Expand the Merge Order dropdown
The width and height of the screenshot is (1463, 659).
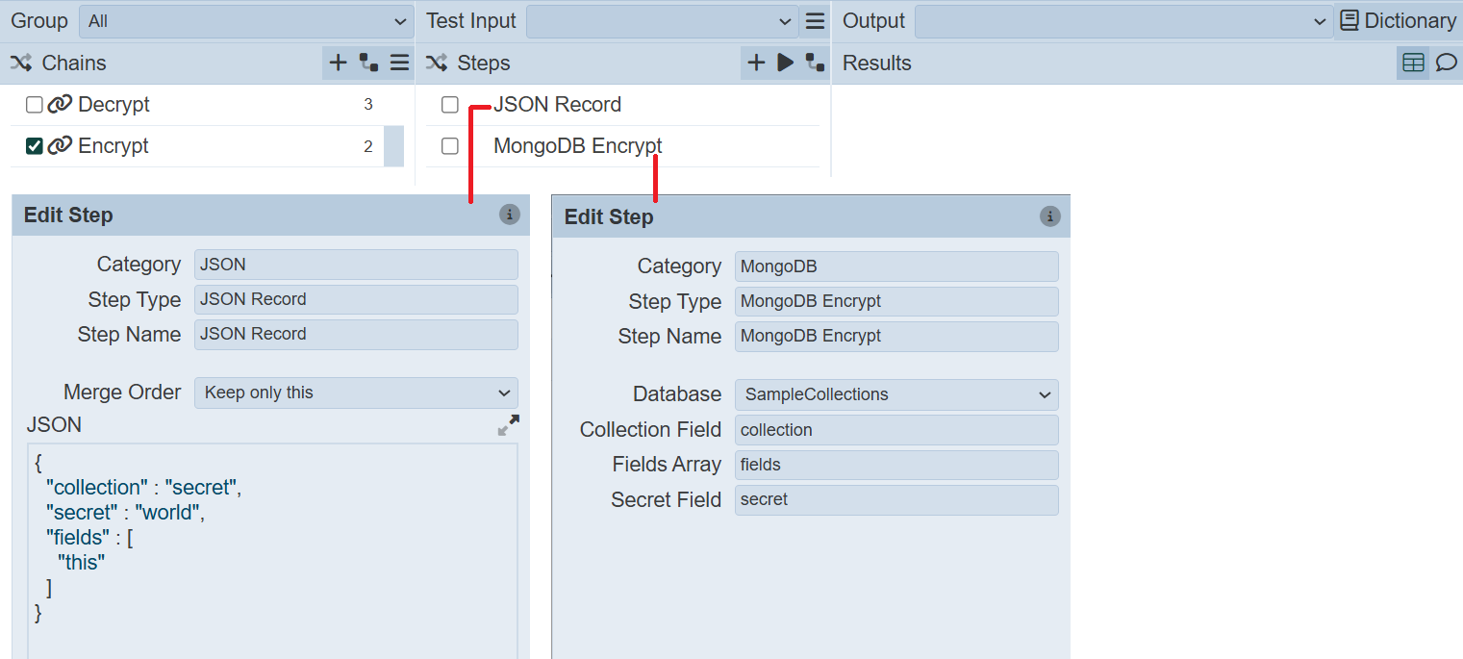click(x=356, y=393)
